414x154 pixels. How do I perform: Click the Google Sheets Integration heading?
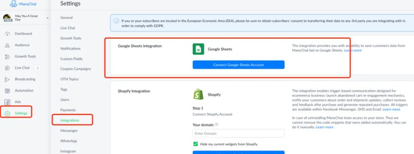140,46
